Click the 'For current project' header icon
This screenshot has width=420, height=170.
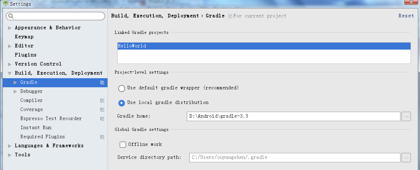230,16
